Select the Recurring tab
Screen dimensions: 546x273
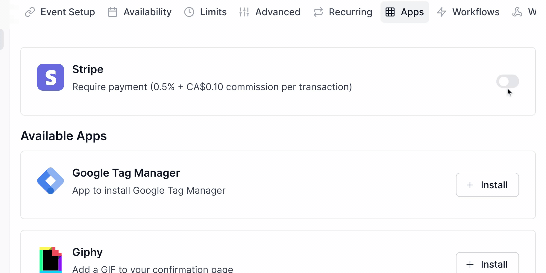(350, 12)
